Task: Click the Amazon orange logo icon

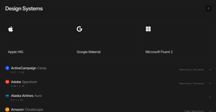Action: [7, 109]
